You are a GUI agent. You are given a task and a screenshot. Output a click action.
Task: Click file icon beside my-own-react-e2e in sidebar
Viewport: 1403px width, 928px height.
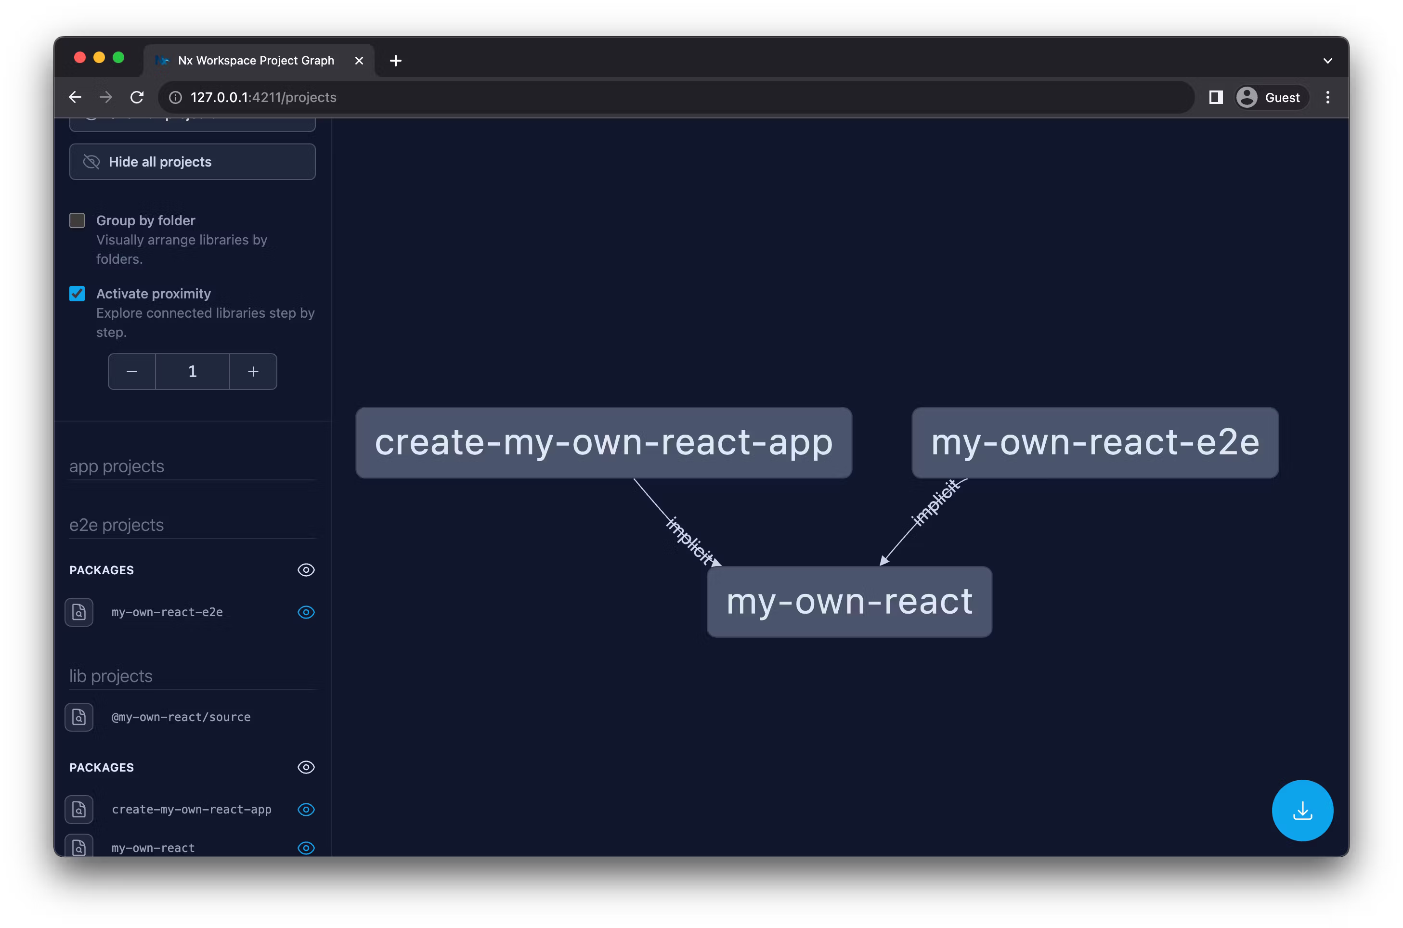click(x=79, y=612)
